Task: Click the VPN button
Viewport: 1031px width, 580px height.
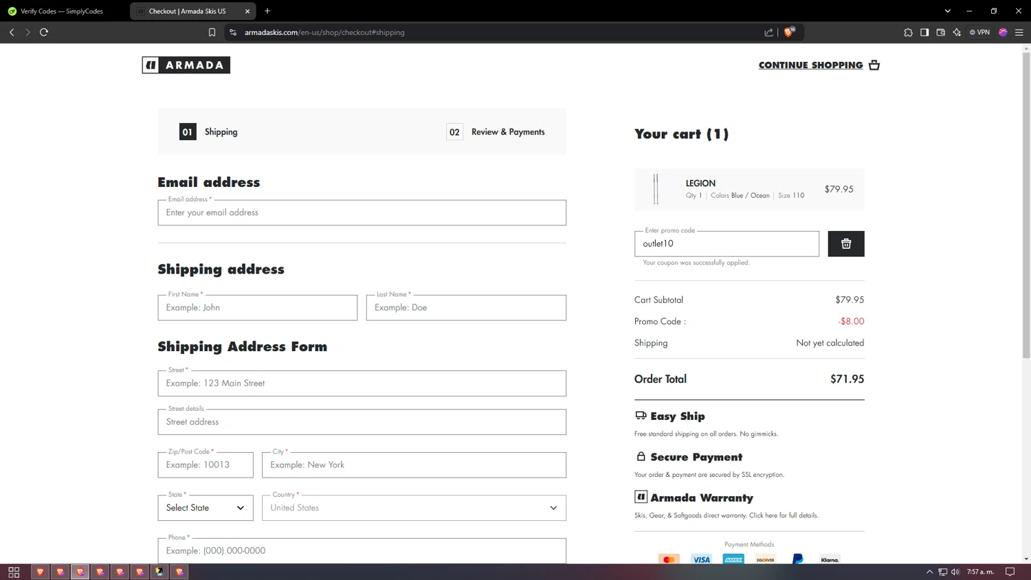Action: (980, 32)
